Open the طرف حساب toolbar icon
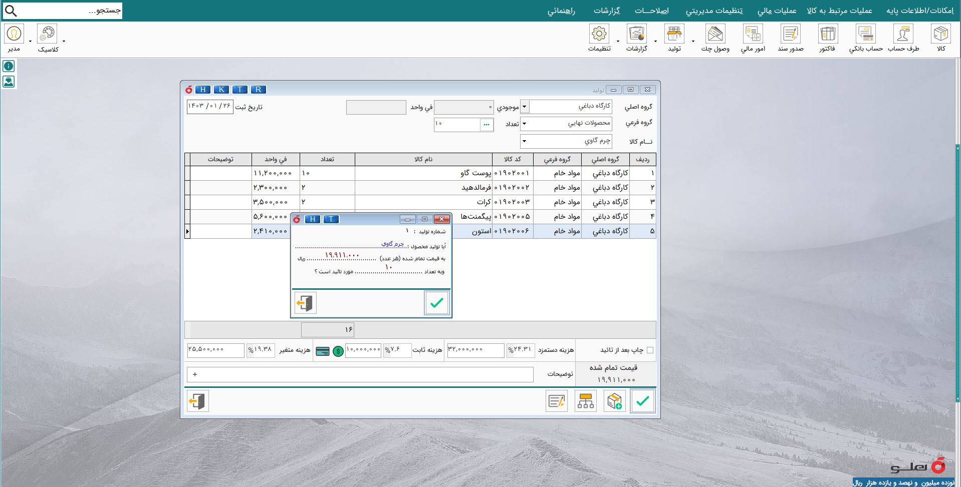The width and height of the screenshot is (961, 487). click(903, 34)
